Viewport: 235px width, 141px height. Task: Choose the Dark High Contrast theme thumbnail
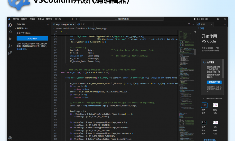click(x=204, y=123)
